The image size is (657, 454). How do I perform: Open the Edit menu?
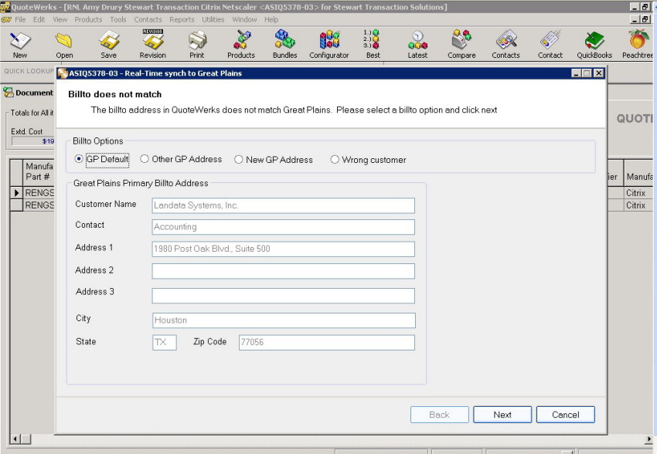(39, 19)
